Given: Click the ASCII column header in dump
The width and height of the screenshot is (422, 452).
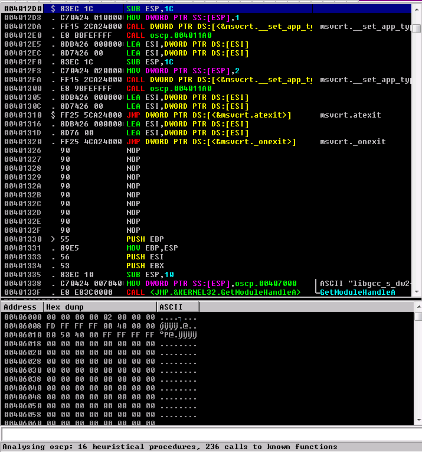Looking at the screenshot, I should [178, 307].
